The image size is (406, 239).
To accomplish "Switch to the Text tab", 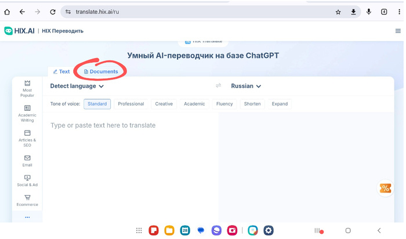I will pyautogui.click(x=61, y=72).
